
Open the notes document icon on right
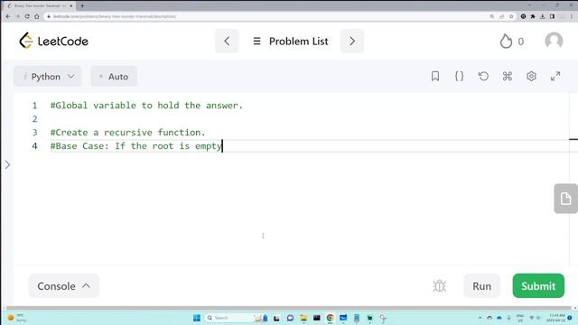coord(565,199)
